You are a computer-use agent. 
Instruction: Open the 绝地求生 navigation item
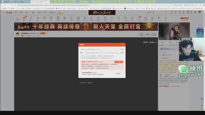click(x=52, y=13)
